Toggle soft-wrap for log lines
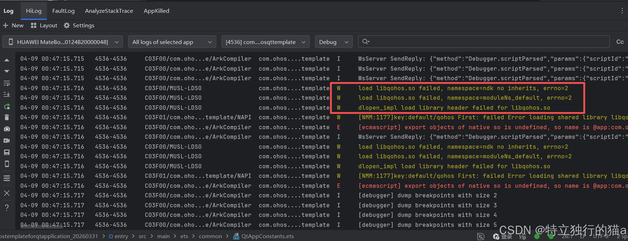This screenshot has height=241, width=628. [x=7, y=83]
